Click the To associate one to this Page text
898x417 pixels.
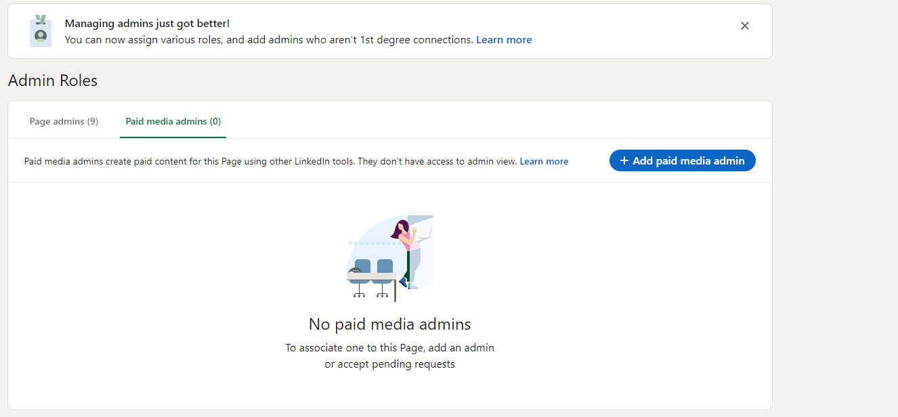(390, 348)
